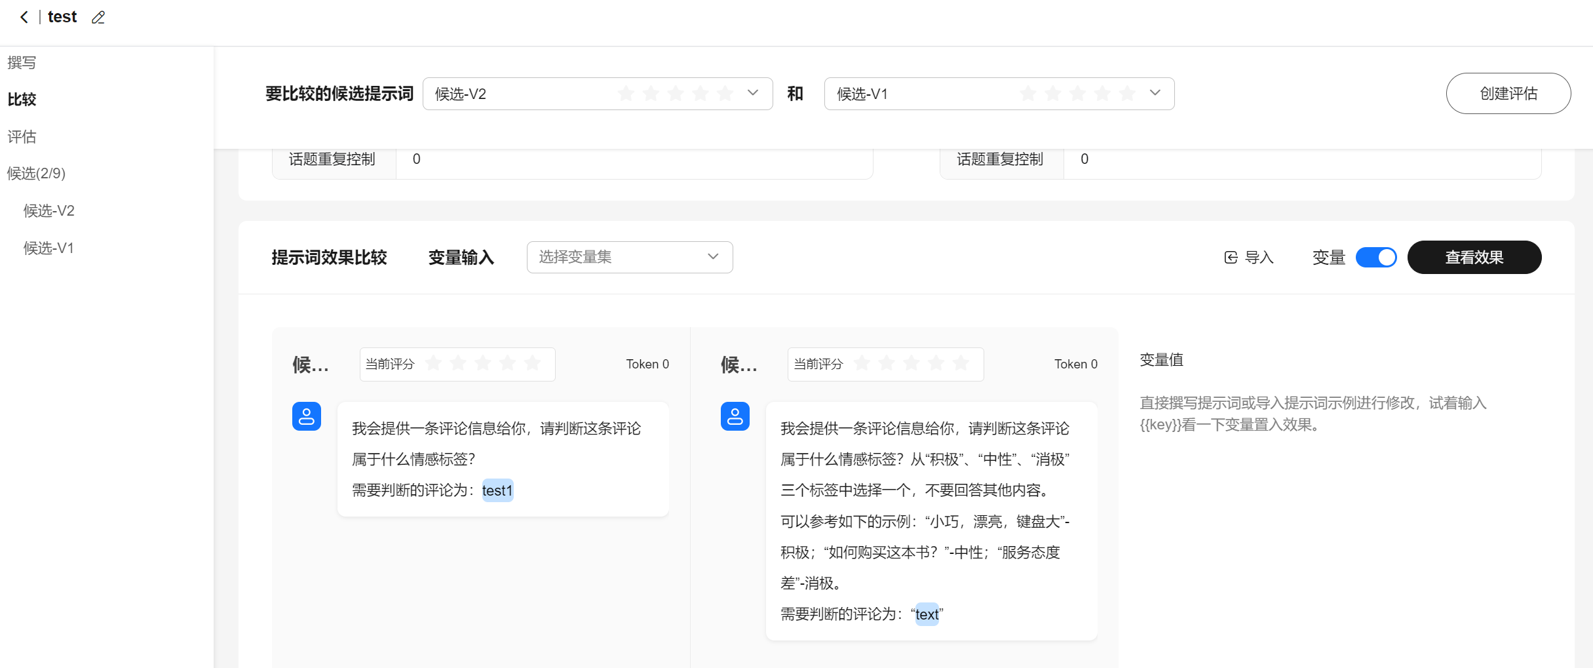This screenshot has width=1593, height=668.
Task: Click the user avatar in the right prompt panel
Action: (735, 416)
